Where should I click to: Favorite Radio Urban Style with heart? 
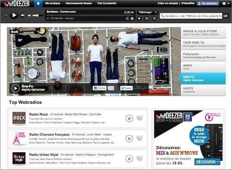click(140, 158)
